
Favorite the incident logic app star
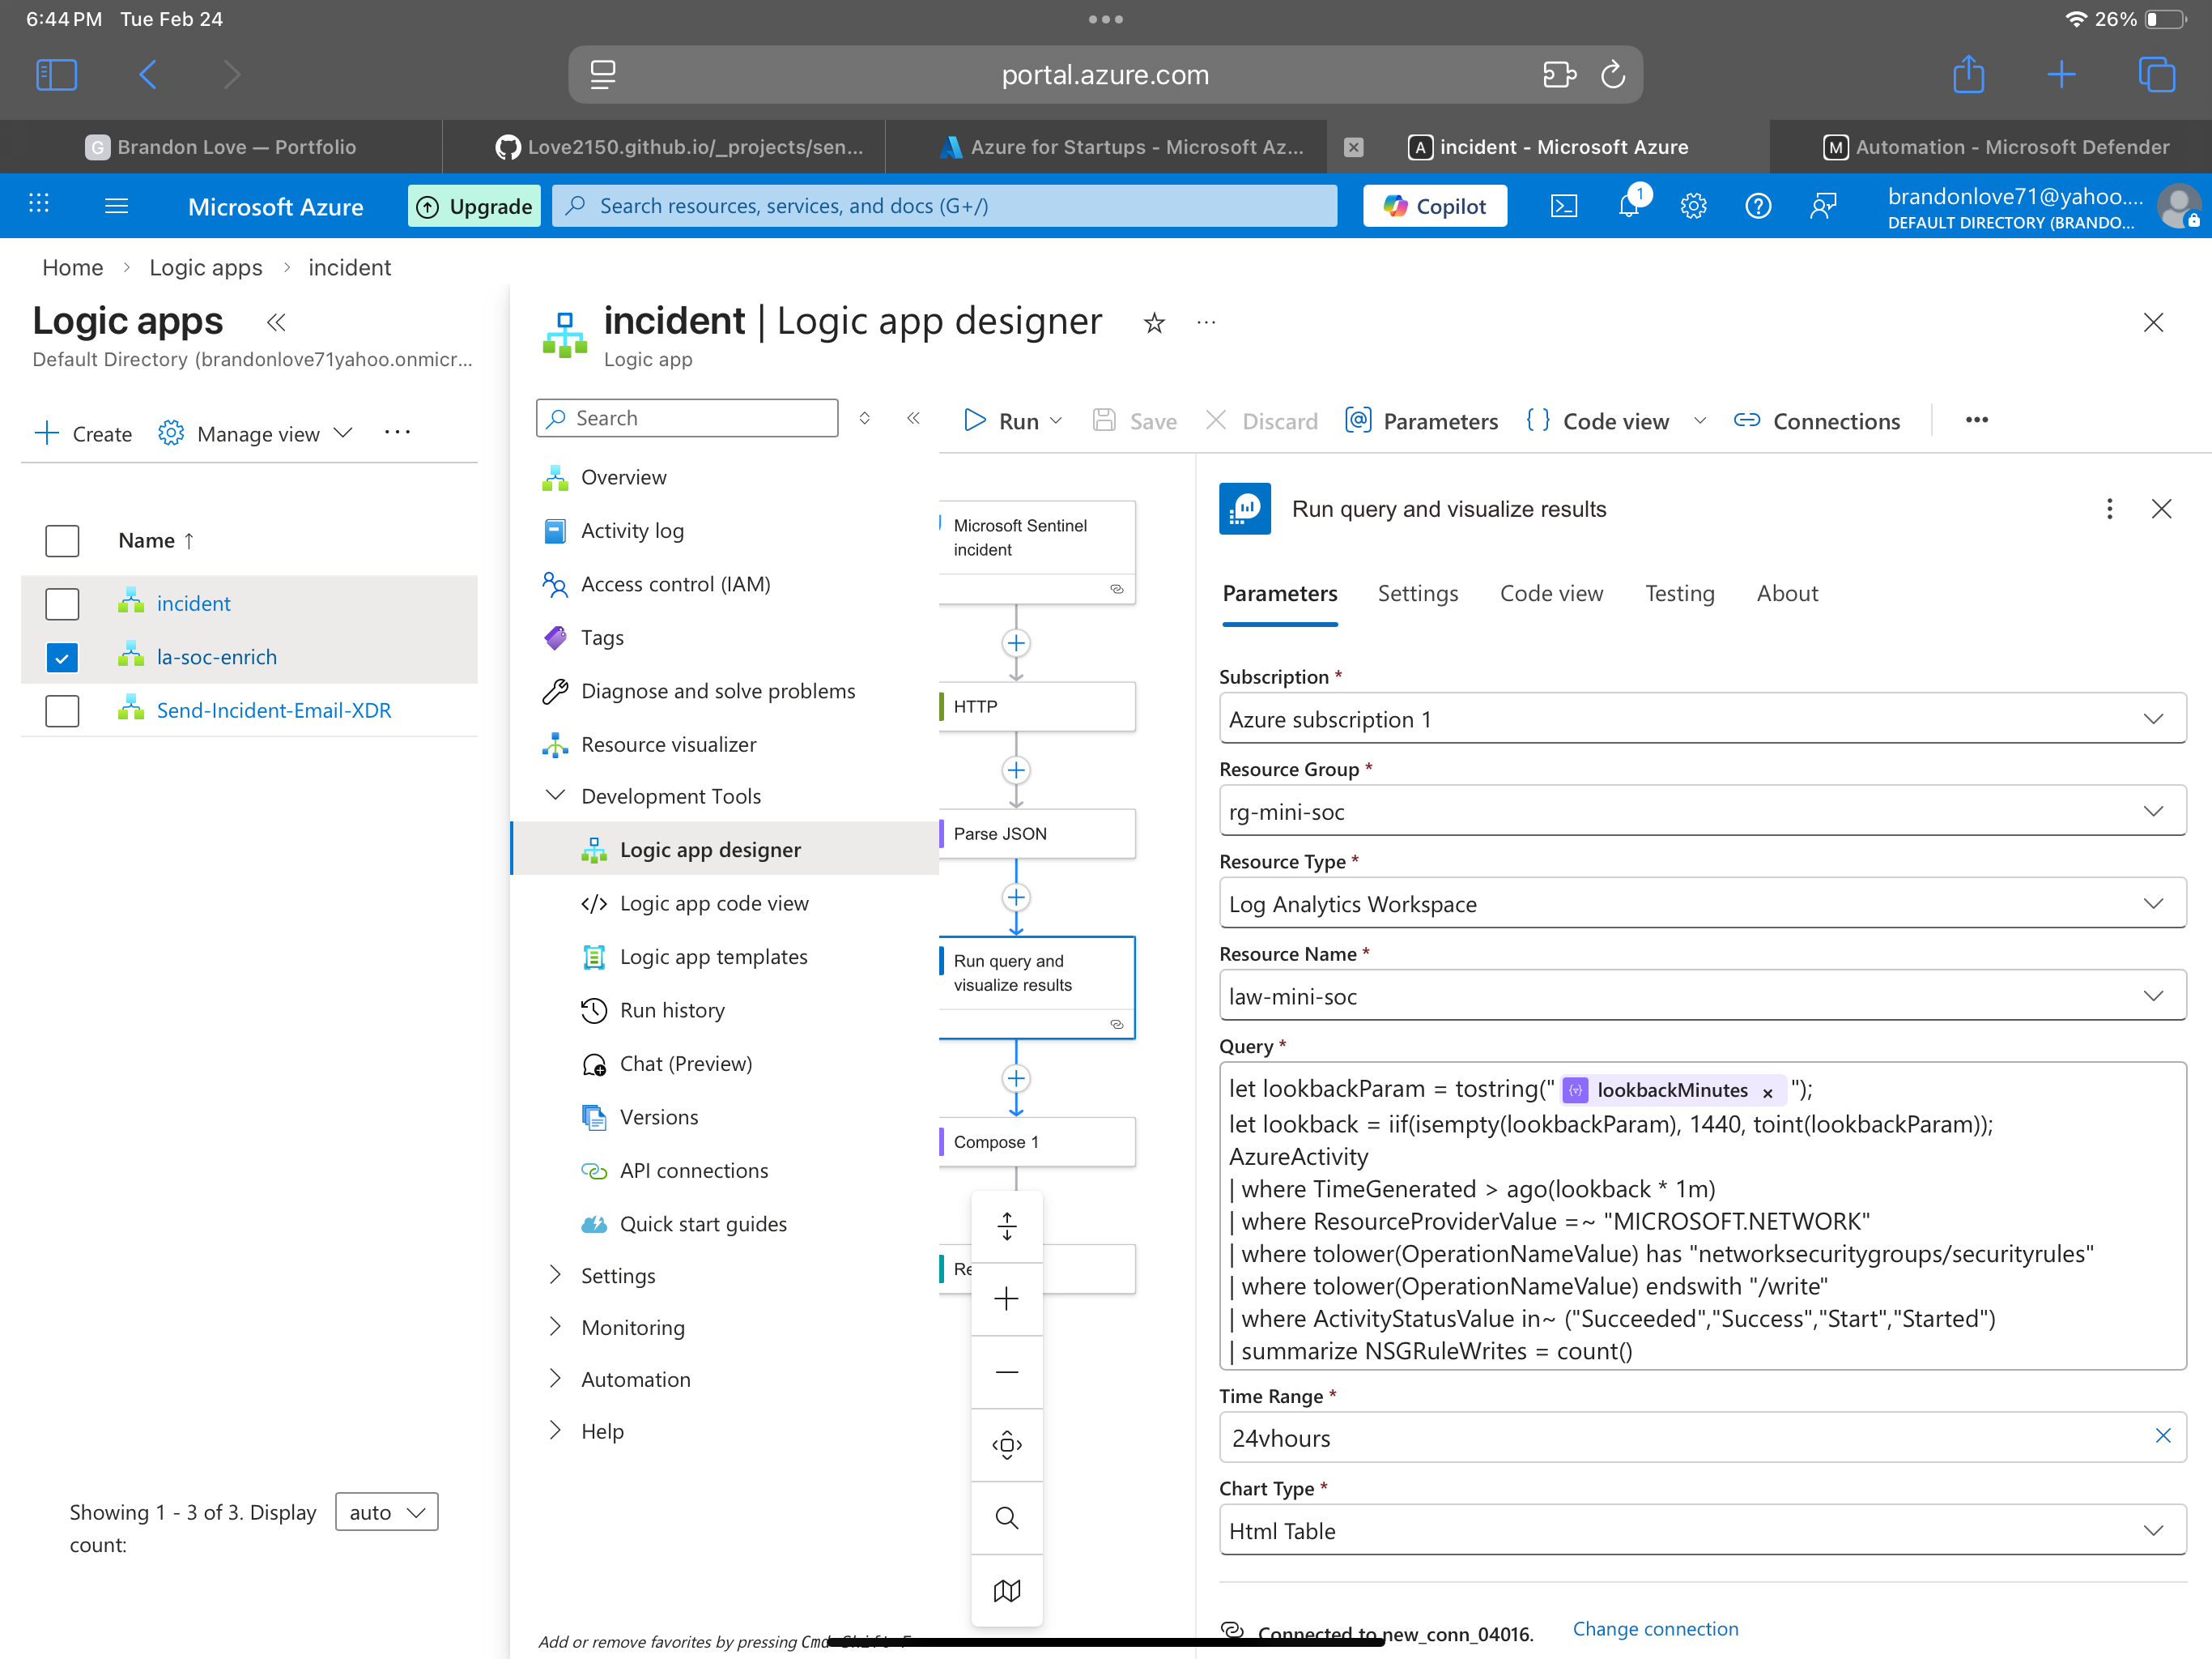(x=1154, y=322)
